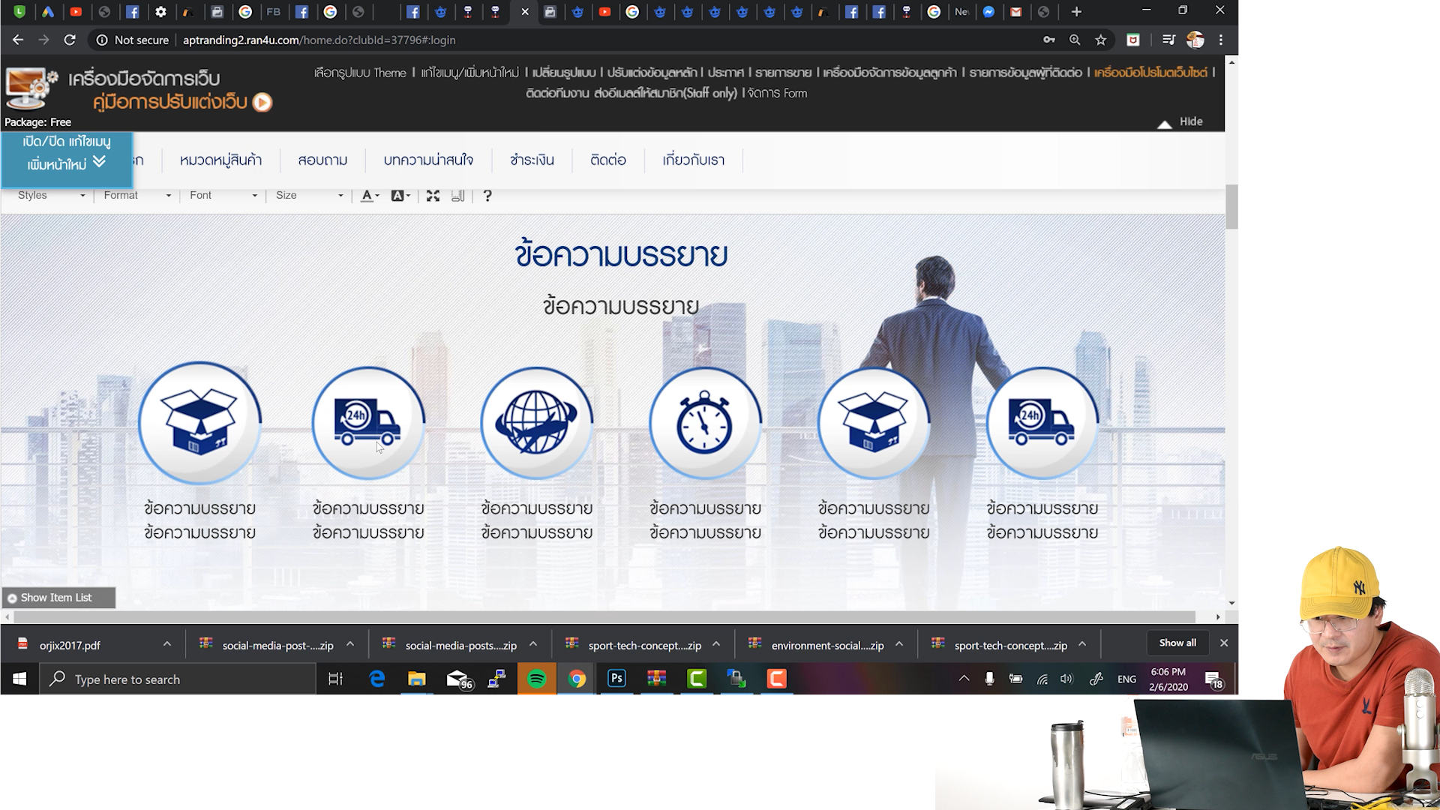Click the เปลี่ยนรูปแบบ admin link

click(564, 73)
